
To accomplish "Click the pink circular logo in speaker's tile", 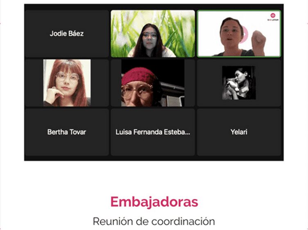I will [x=273, y=15].
